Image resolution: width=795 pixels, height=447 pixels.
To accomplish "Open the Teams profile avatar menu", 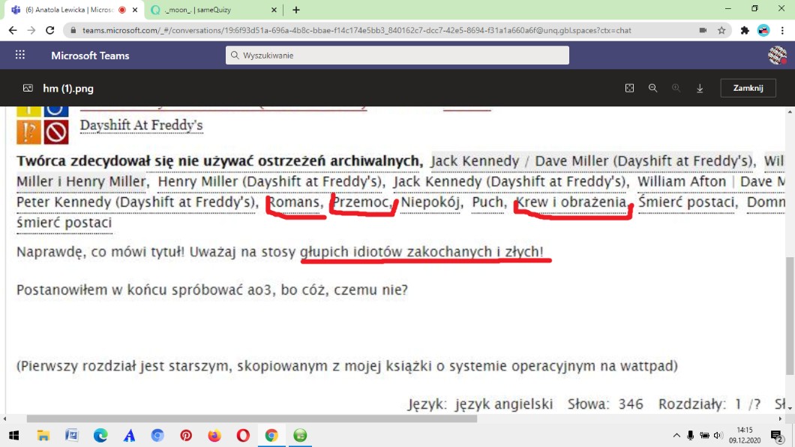I will pyautogui.click(x=777, y=55).
